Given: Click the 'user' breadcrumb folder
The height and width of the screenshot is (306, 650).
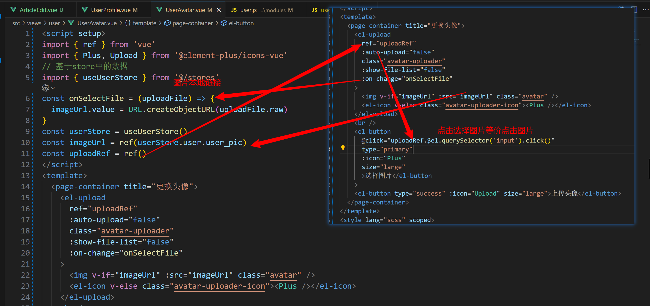Looking at the screenshot, I should [x=54, y=23].
